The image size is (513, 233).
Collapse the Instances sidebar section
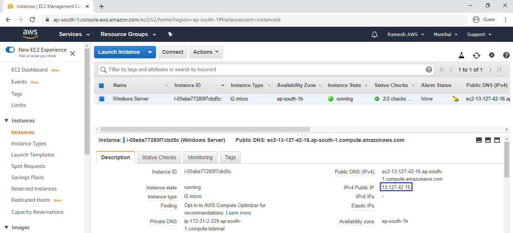point(6,120)
